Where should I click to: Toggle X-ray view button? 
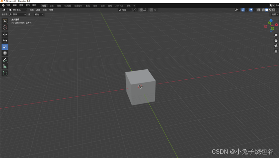(259, 10)
